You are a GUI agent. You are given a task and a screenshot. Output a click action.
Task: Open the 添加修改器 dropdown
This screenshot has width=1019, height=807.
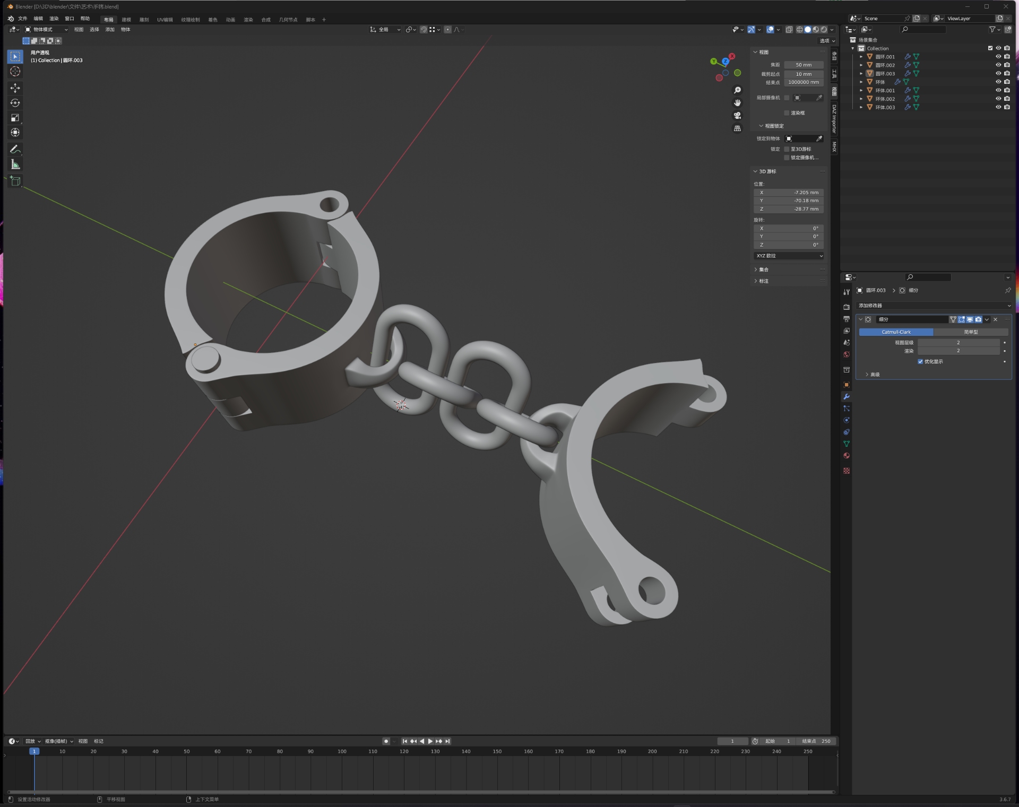point(934,306)
